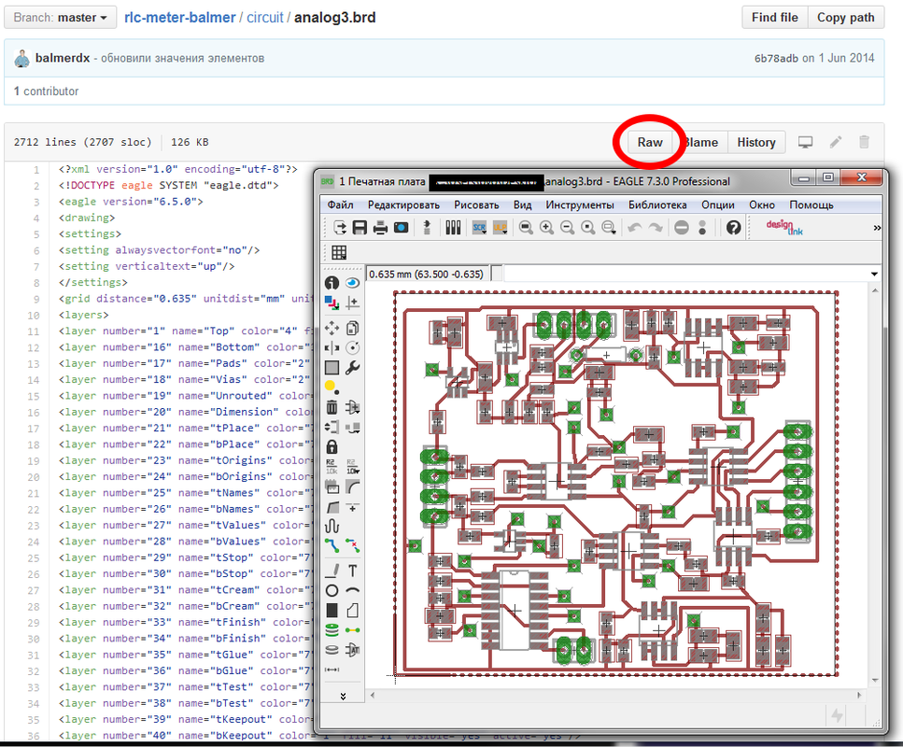Select the Ripup tool in EAGLE
The image size is (903, 747).
352,545
